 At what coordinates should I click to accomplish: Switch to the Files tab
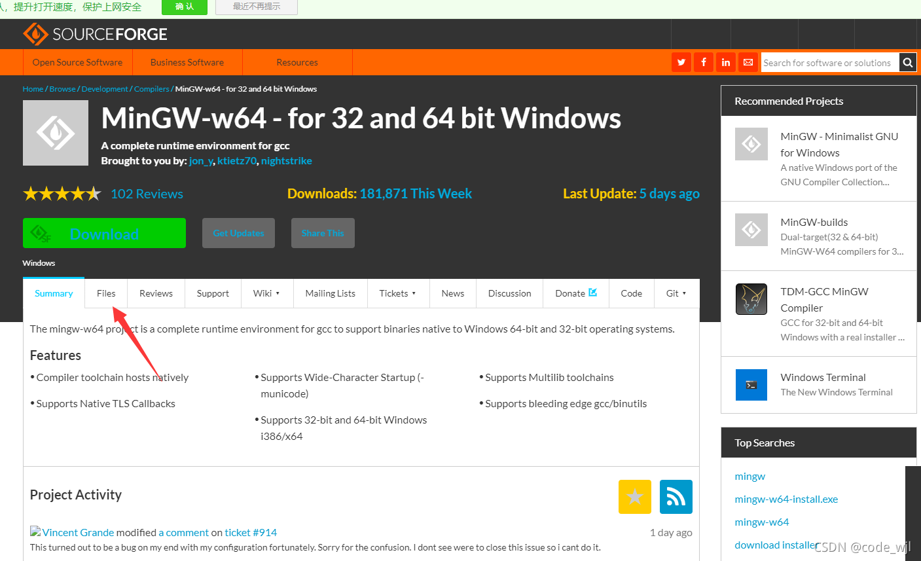click(x=106, y=293)
